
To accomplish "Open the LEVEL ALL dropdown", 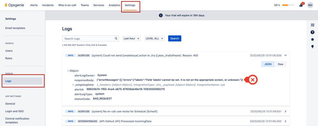I will [x=155, y=38].
